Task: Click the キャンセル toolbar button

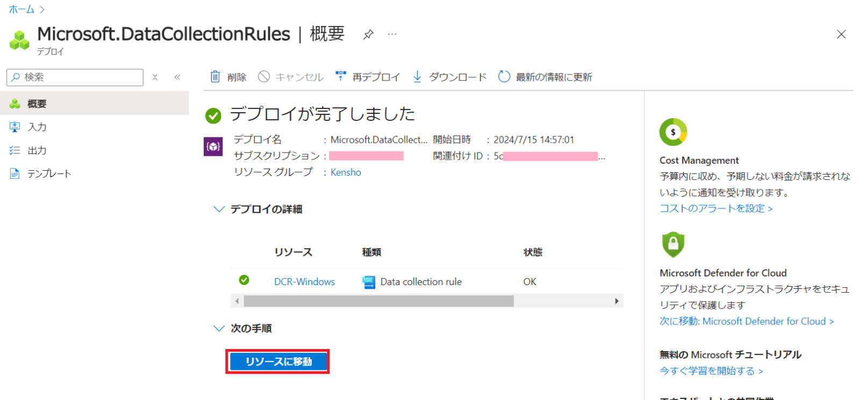Action: click(291, 77)
